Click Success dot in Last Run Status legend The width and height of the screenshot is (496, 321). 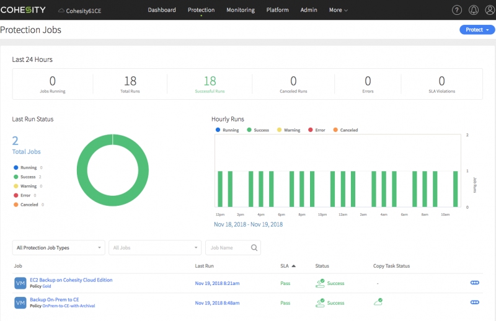pyautogui.click(x=16, y=177)
